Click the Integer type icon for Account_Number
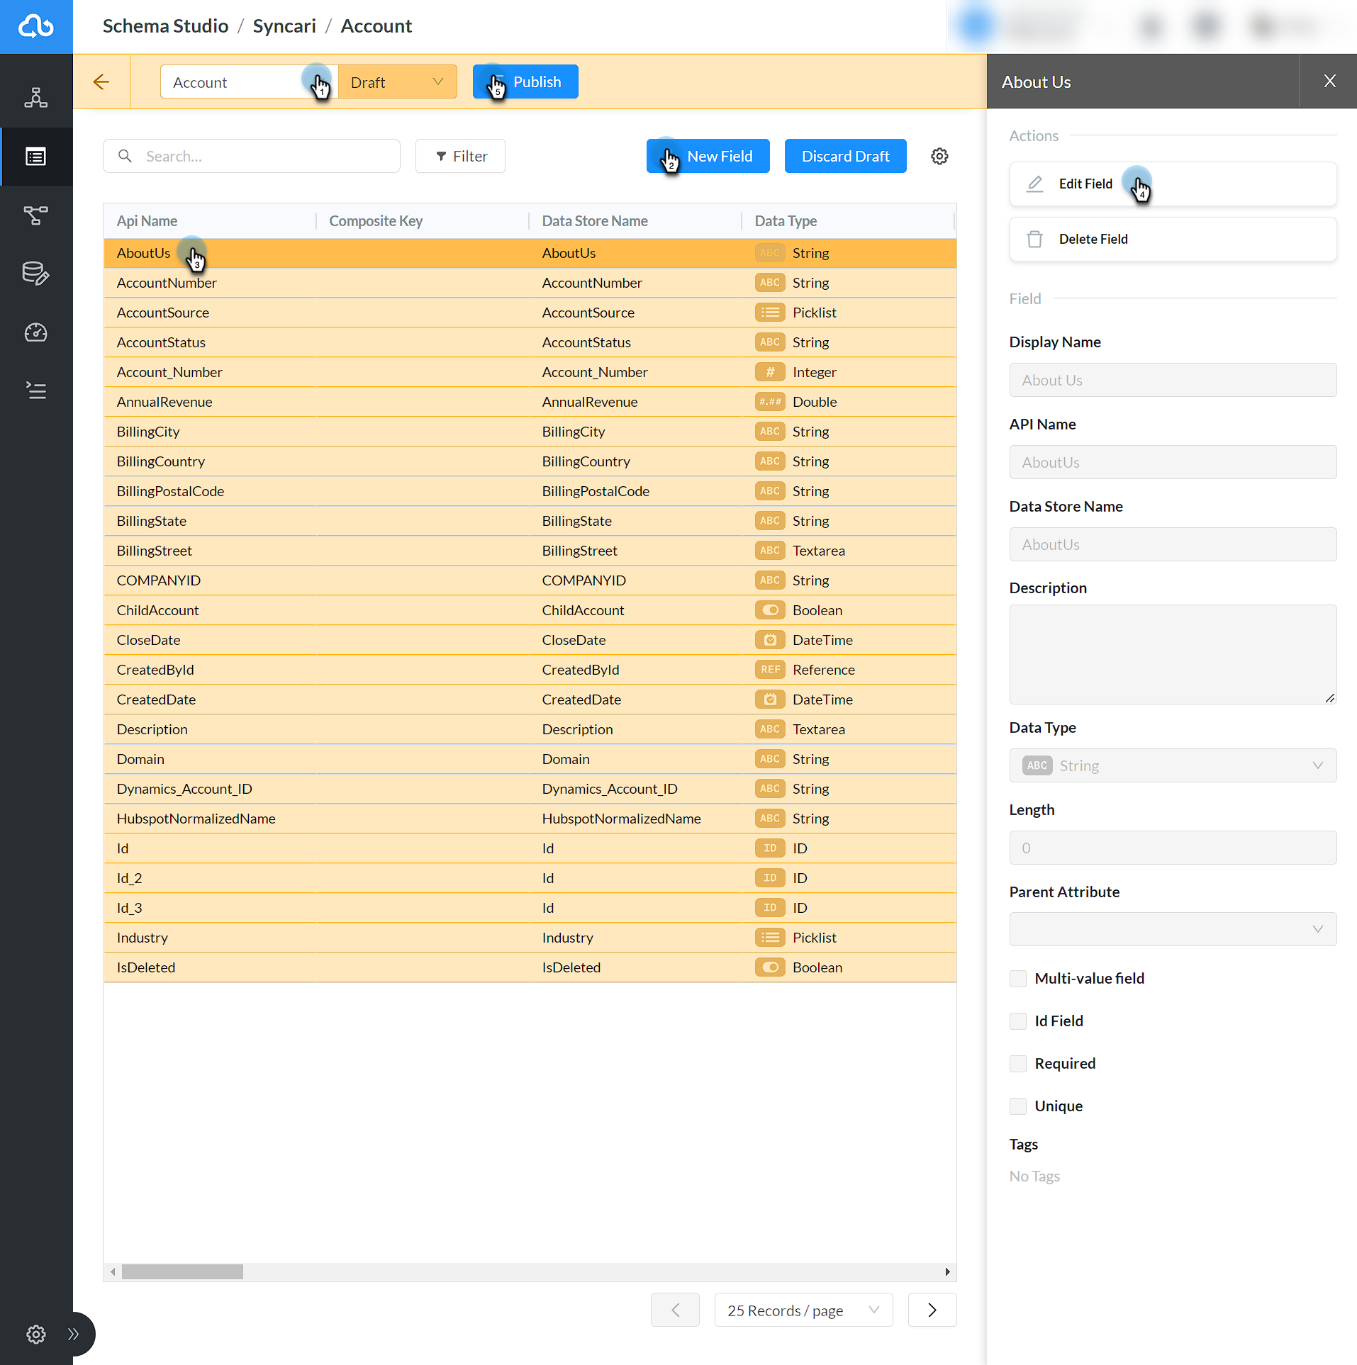Image resolution: width=1357 pixels, height=1365 pixels. click(x=770, y=372)
